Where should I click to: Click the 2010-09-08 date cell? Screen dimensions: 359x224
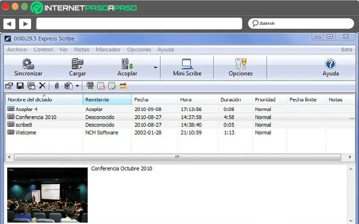pos(148,109)
